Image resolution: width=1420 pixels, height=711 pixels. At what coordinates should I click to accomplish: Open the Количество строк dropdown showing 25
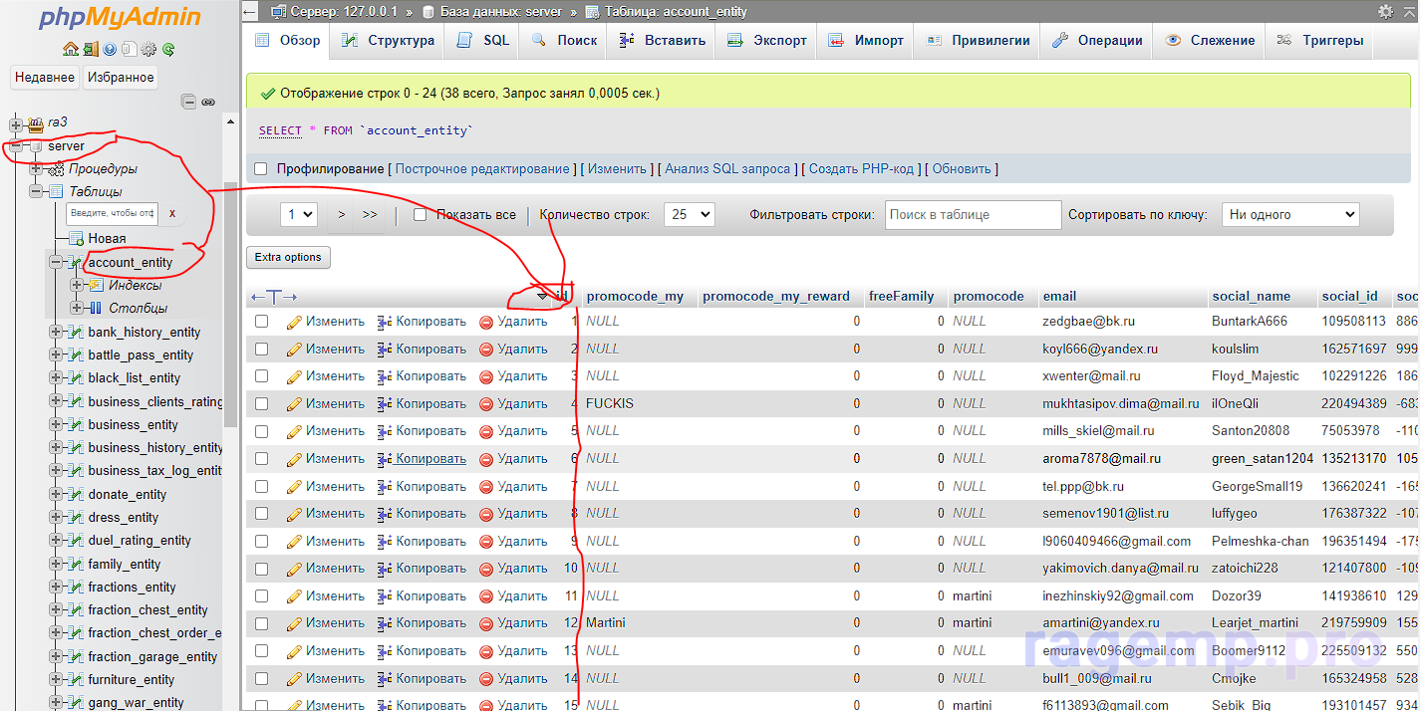(x=689, y=215)
